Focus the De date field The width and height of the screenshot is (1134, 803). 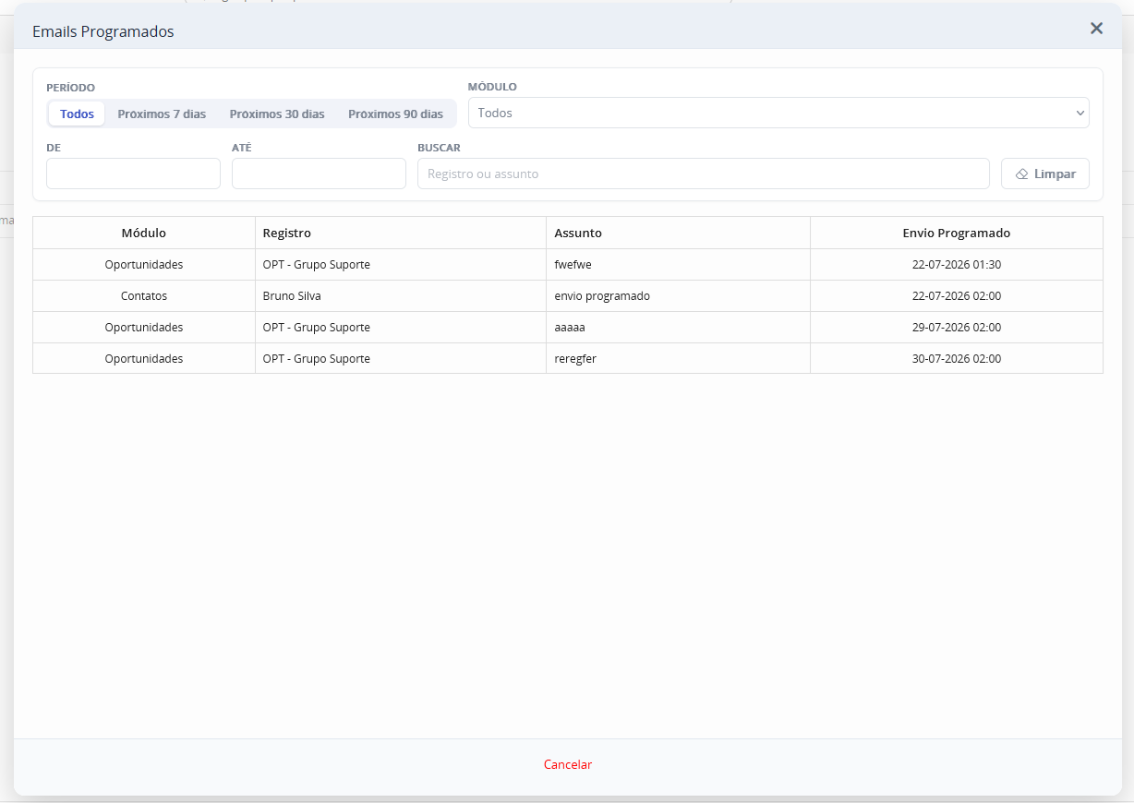[133, 174]
